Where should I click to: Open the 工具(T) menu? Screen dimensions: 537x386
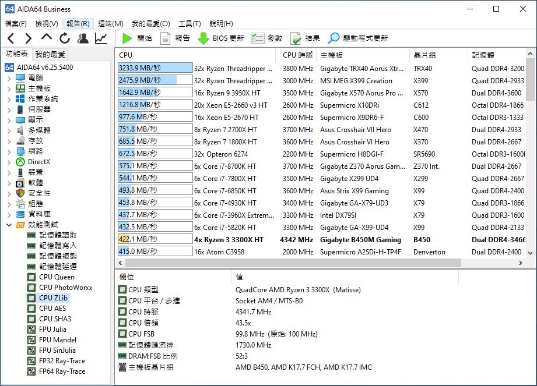(189, 24)
